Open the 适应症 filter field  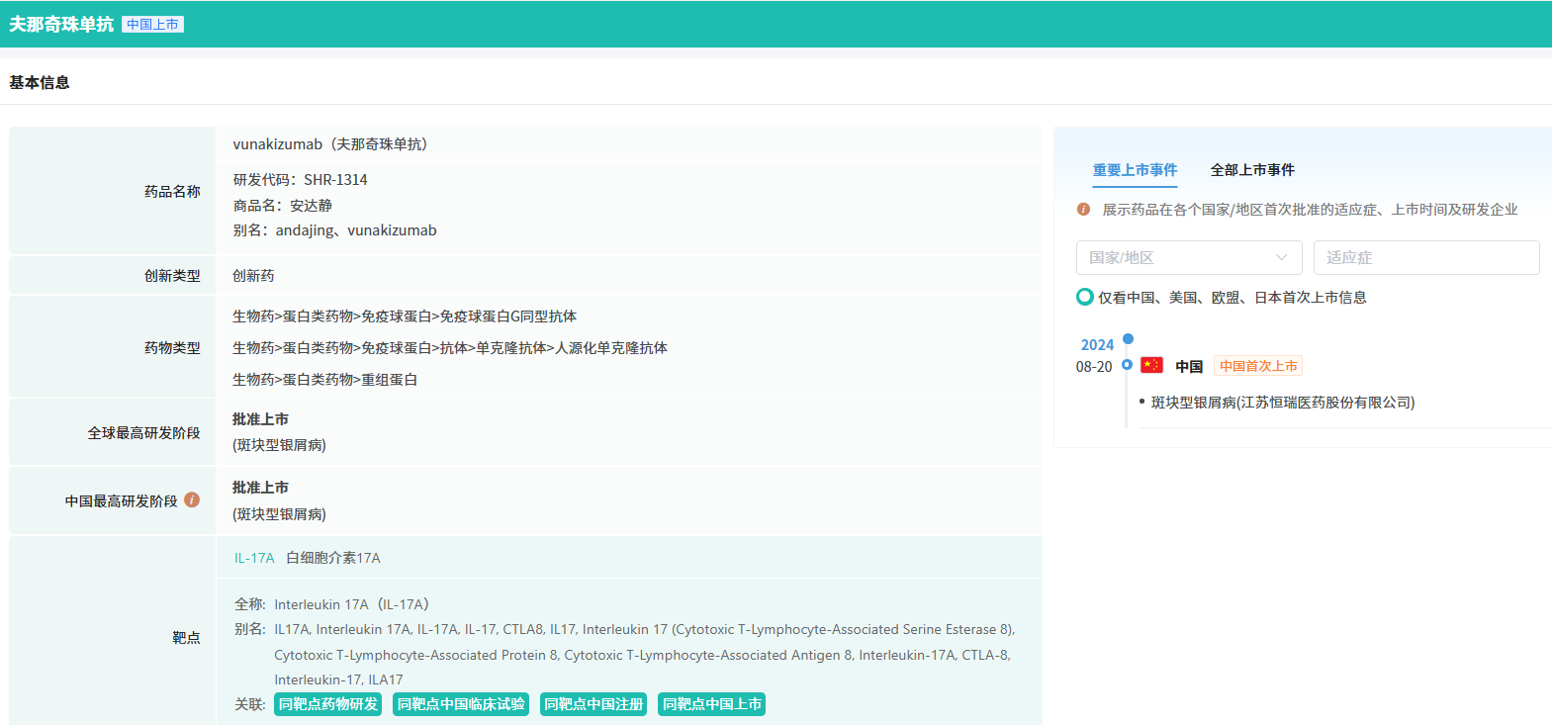[1425, 257]
